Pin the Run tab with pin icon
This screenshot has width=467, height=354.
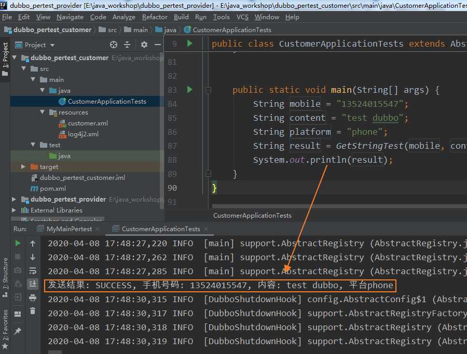coord(18,331)
